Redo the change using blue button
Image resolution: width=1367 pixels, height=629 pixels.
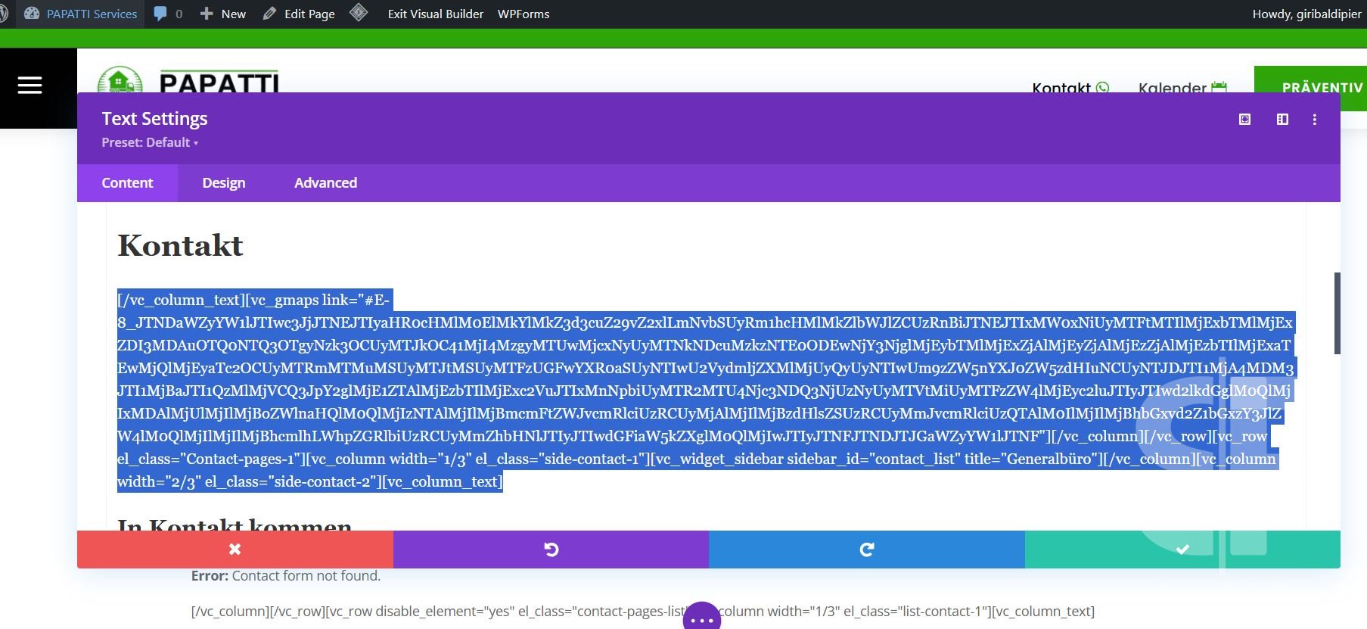[866, 550]
